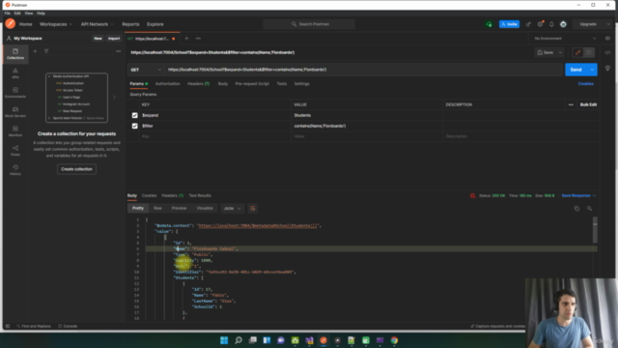Image resolution: width=618 pixels, height=348 pixels.
Task: Switch response view to Pretty
Action: (x=138, y=208)
